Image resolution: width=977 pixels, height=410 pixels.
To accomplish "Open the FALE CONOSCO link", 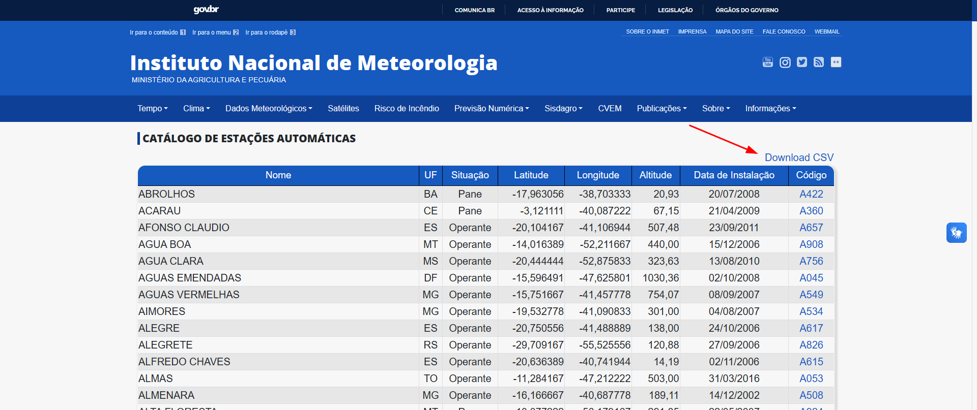I will (x=784, y=31).
